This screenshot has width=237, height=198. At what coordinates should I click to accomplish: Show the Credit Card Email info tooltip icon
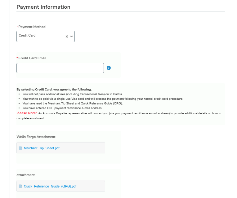pos(109,68)
